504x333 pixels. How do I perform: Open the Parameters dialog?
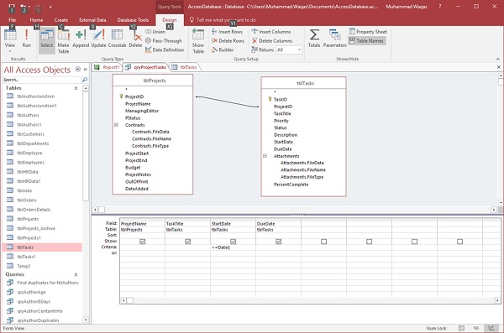point(334,39)
